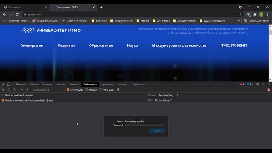Switch to the Security tab
Viewport: 272px width, 153px height.
tap(122, 84)
